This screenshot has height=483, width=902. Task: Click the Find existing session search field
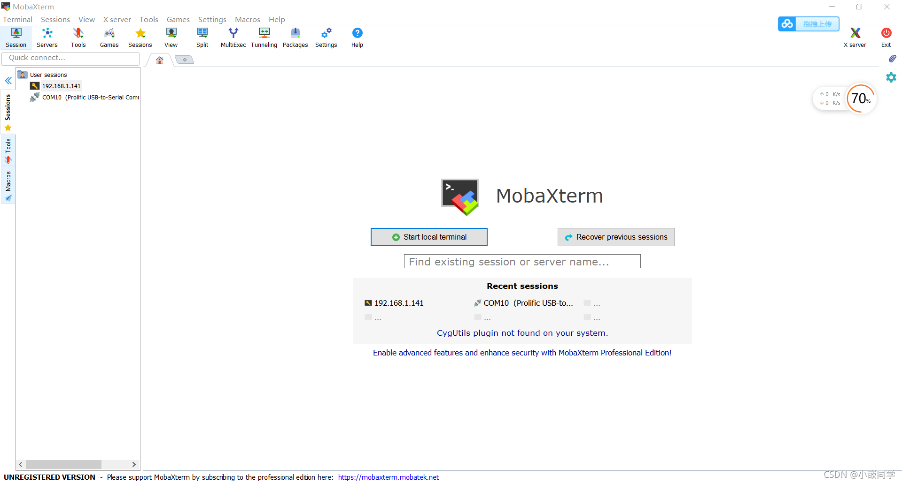pyautogui.click(x=522, y=261)
